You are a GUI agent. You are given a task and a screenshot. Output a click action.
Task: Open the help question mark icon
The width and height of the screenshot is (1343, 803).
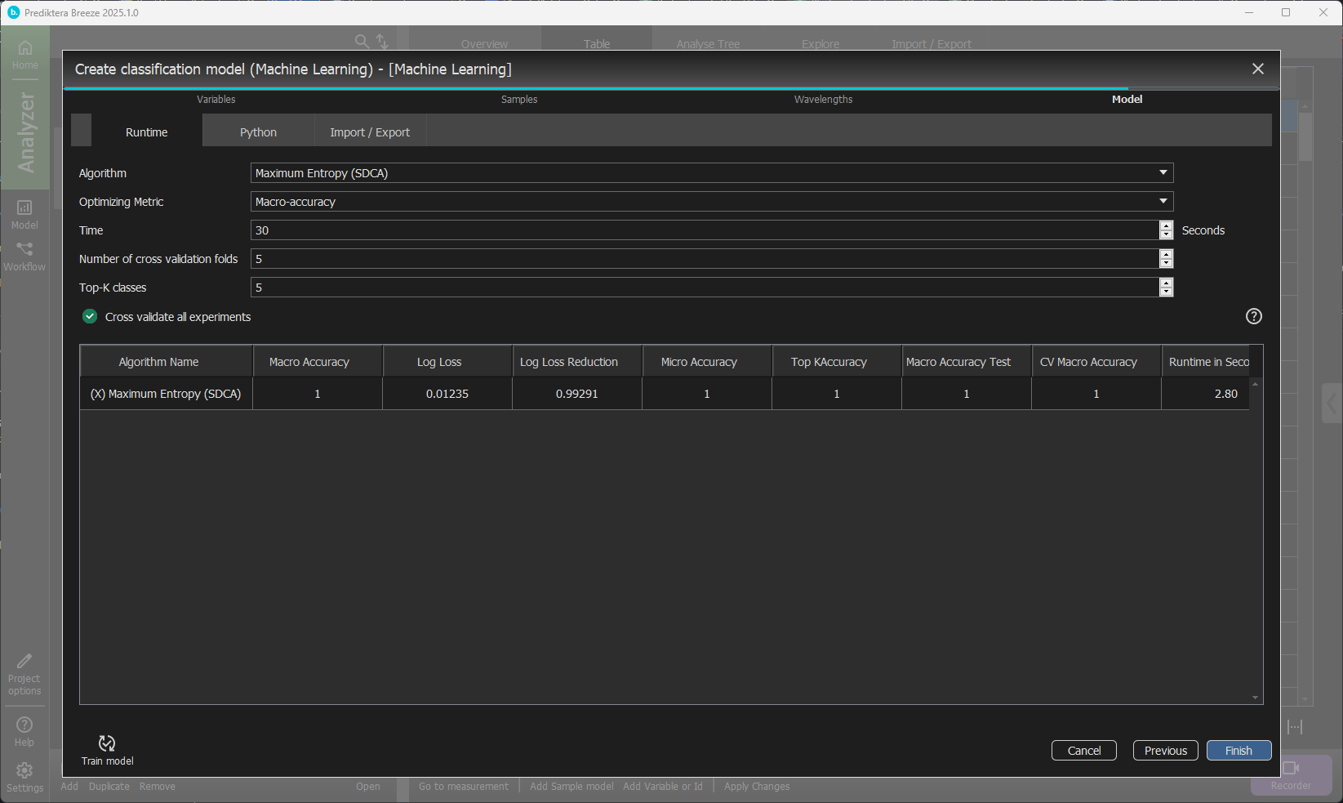[1254, 316]
